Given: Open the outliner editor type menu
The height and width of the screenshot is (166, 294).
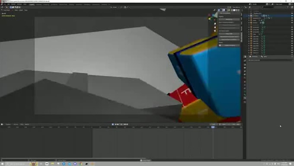Looking at the screenshot, I should 250,7.
